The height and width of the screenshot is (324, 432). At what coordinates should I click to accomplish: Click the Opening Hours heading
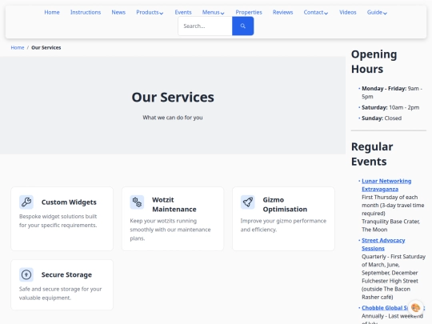(x=374, y=62)
